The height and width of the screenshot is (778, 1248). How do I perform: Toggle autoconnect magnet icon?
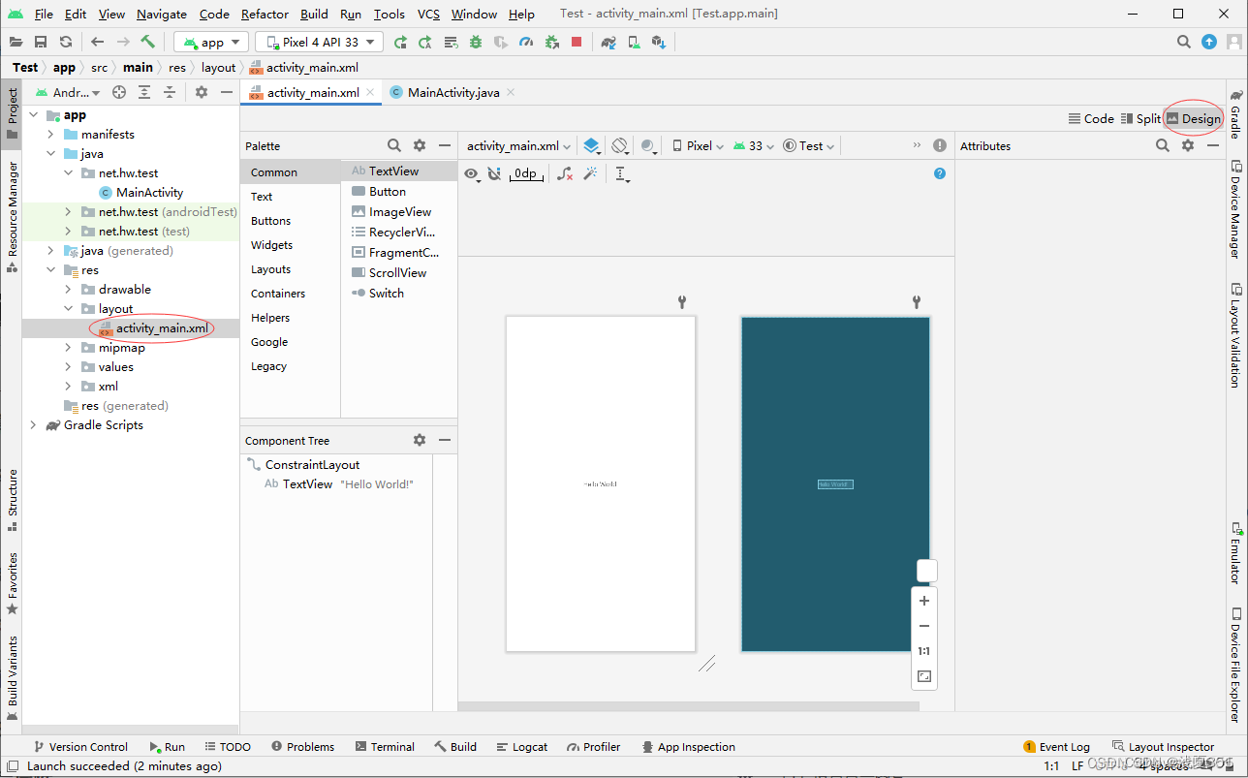click(494, 173)
